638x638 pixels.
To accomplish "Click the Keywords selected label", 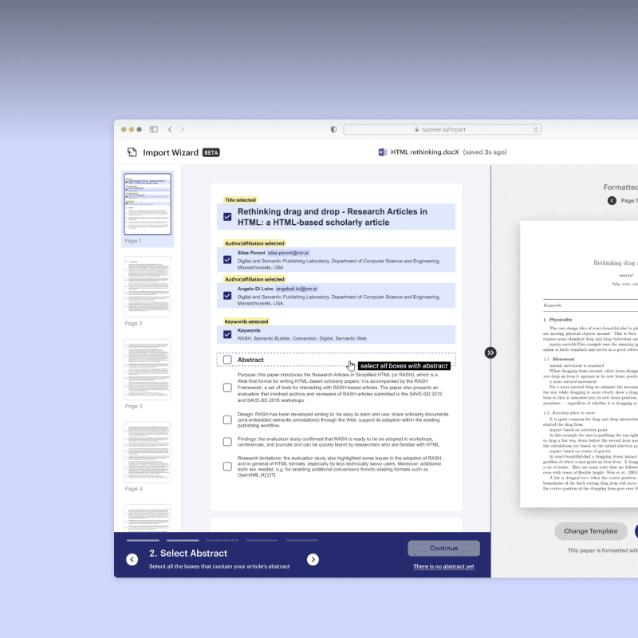I will [246, 321].
